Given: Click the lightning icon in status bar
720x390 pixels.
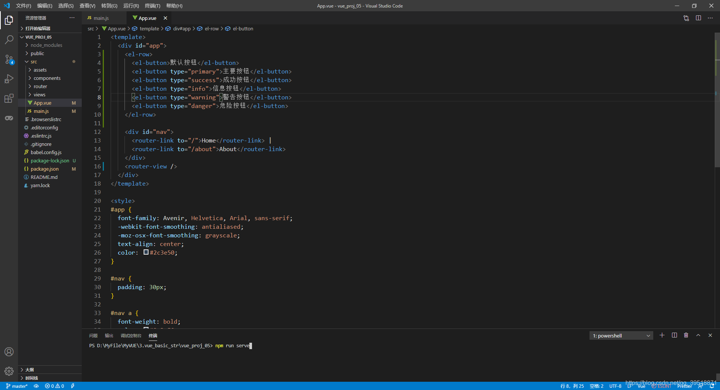Looking at the screenshot, I should point(73,386).
